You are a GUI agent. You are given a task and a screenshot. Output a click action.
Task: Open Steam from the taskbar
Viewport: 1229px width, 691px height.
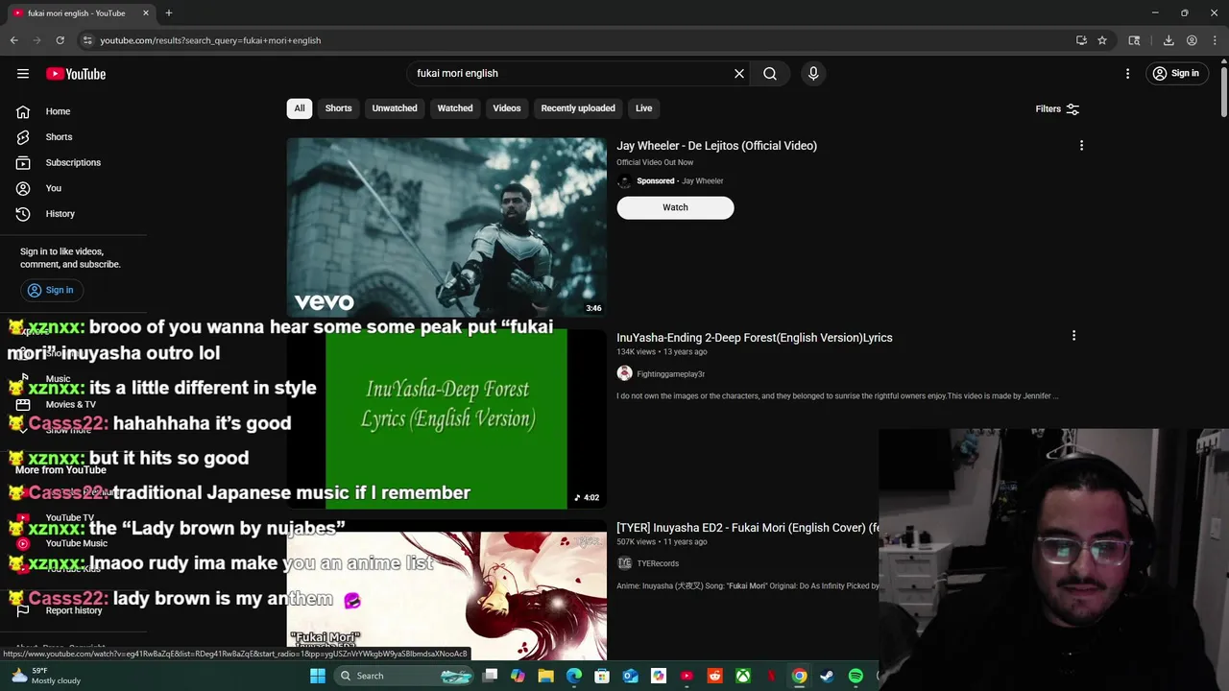point(827,676)
